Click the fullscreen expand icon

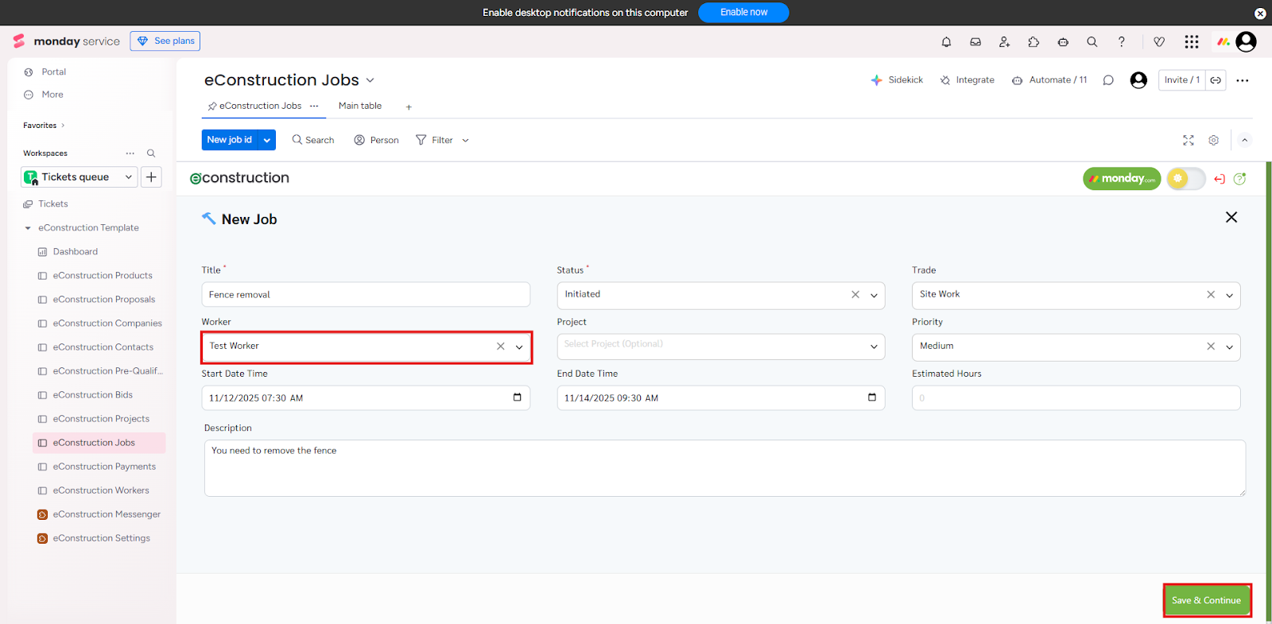pyautogui.click(x=1189, y=140)
